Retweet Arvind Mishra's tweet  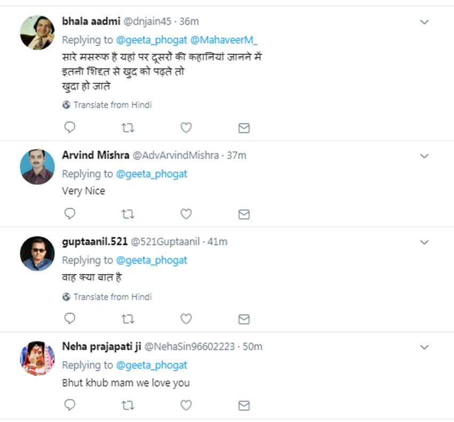[x=128, y=214]
